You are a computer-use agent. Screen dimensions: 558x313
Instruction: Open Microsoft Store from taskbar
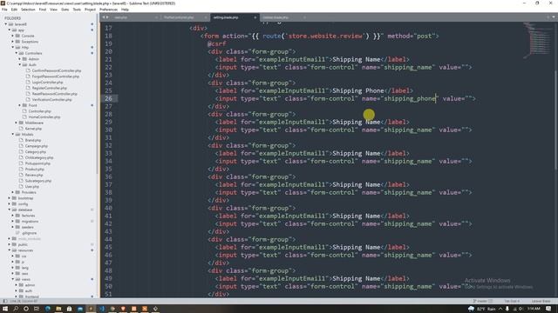coord(70,309)
